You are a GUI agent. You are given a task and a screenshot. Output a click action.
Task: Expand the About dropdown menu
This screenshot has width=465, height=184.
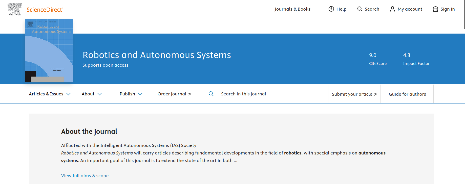point(92,94)
